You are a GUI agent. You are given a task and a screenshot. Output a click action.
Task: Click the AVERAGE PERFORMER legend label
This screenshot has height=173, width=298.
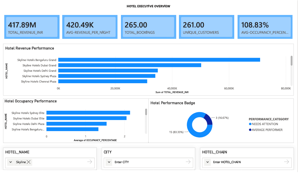click(267, 130)
